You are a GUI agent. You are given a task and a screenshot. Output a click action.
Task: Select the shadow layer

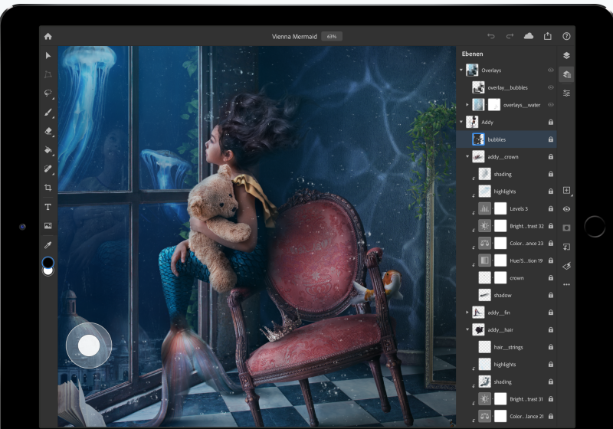point(506,295)
